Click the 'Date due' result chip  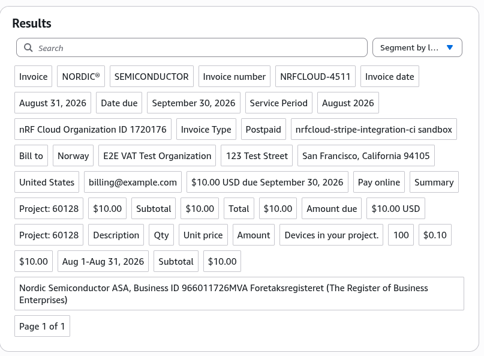click(119, 103)
